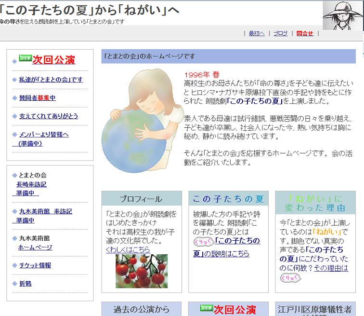Open the 丸木美術館 来訪記 link
This screenshot has height=316, width=364.
click(45, 211)
